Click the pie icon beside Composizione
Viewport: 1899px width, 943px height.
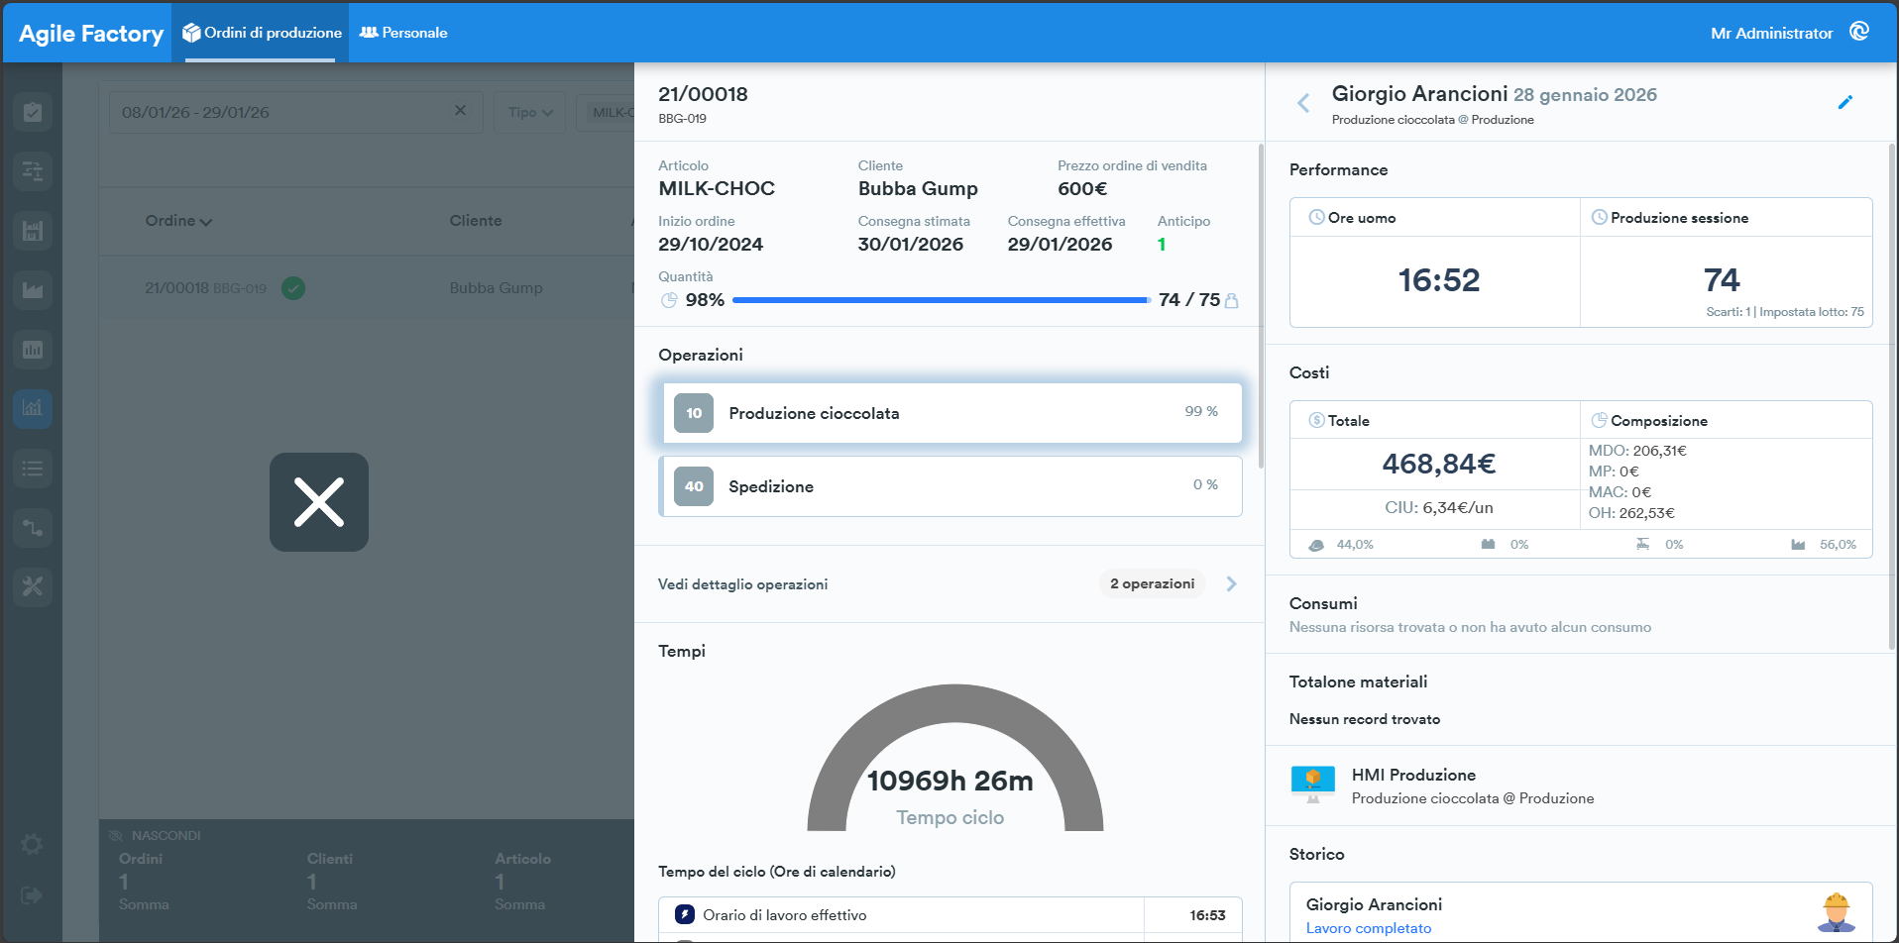tap(1599, 420)
